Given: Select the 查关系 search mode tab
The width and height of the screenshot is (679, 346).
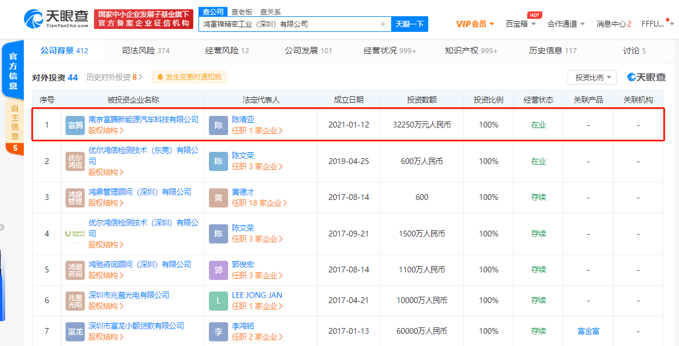Looking at the screenshot, I should point(269,12).
